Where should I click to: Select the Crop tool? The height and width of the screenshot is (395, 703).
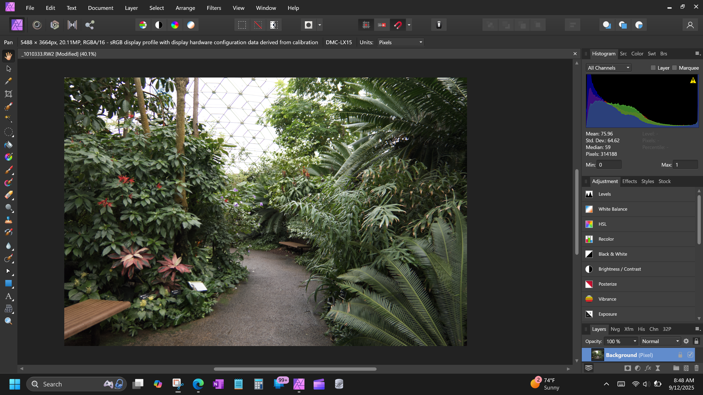(x=8, y=94)
